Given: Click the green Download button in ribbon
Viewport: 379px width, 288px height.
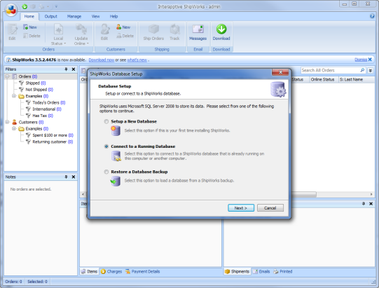Looking at the screenshot, I should click(221, 32).
